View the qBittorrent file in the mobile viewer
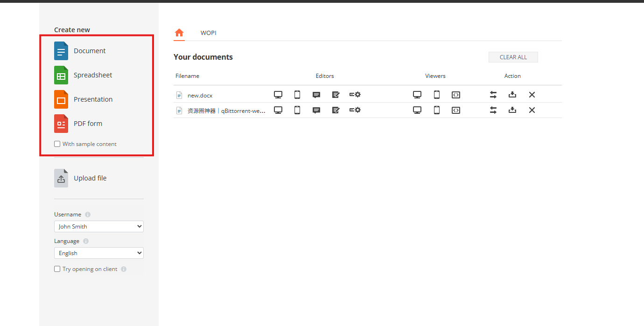644x326 pixels. point(437,110)
